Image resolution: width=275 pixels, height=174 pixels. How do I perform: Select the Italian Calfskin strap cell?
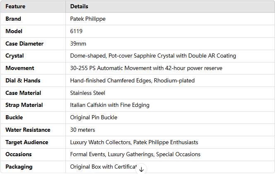[170, 105]
